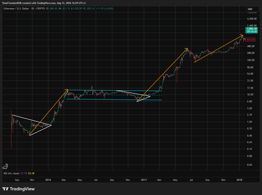Click the 0.04 price axis label
This screenshot has width=262, height=195.
(x=249, y=165)
